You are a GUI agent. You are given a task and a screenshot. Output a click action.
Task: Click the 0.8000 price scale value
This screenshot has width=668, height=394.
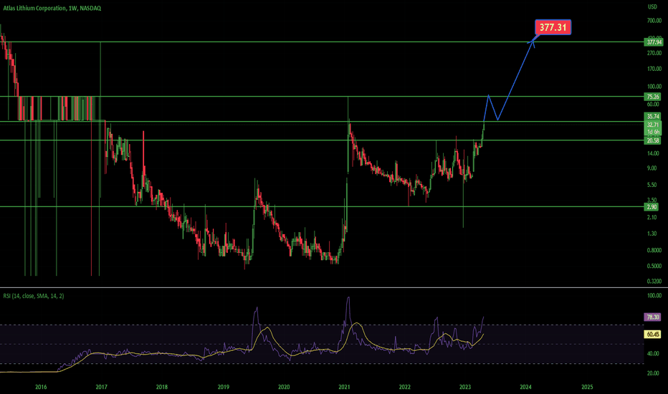click(x=654, y=250)
